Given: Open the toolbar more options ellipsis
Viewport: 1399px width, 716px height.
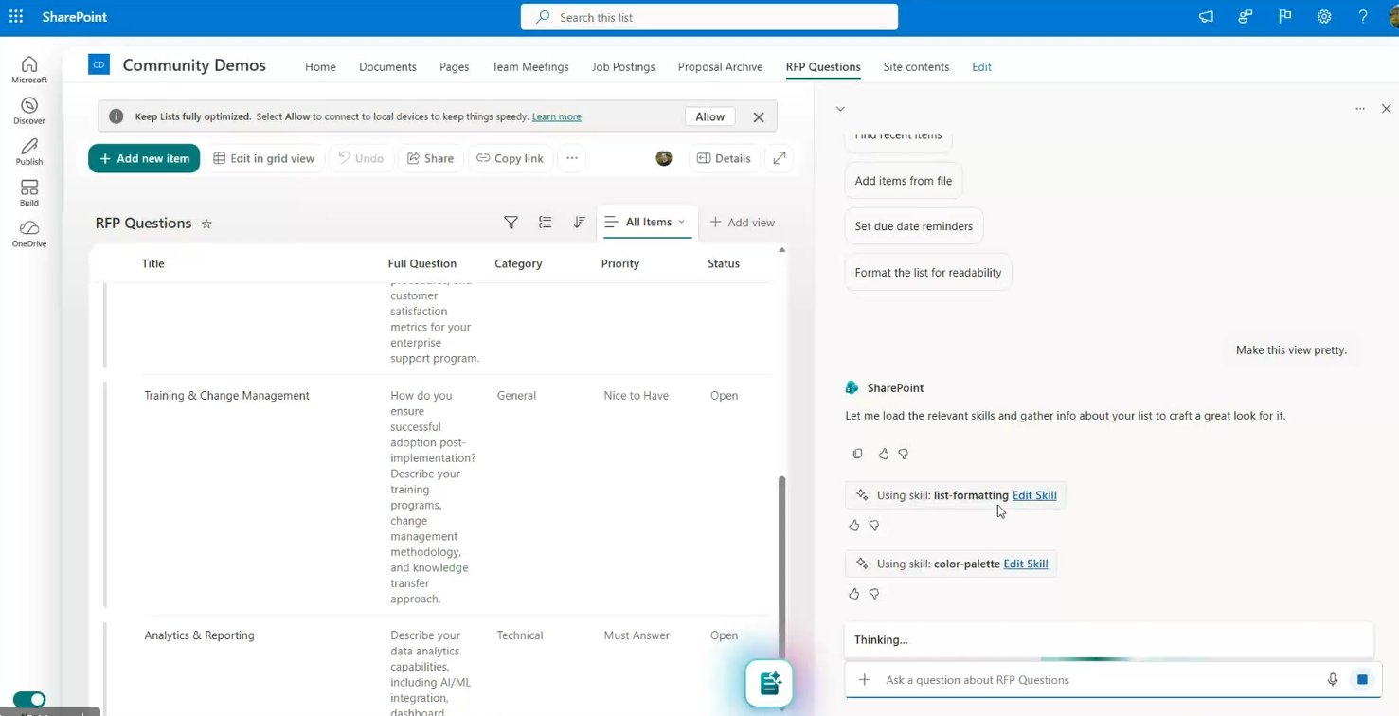Looking at the screenshot, I should pyautogui.click(x=572, y=158).
